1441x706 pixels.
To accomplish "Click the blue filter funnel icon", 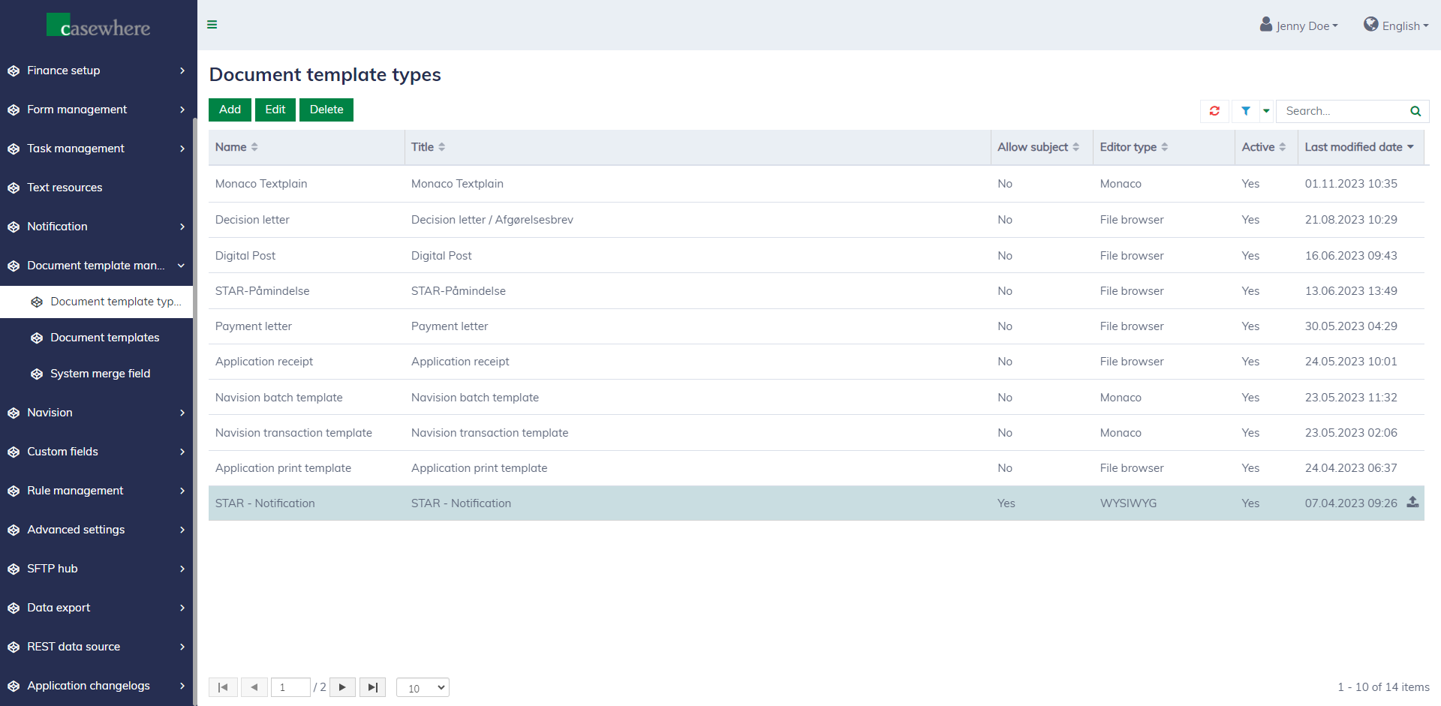I will pos(1245,111).
